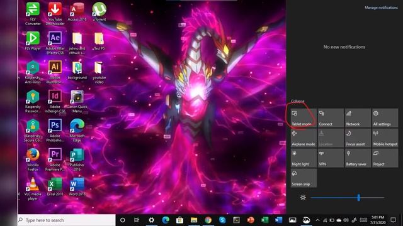Select the Adobe InDesign CS6 icon

(x=55, y=101)
